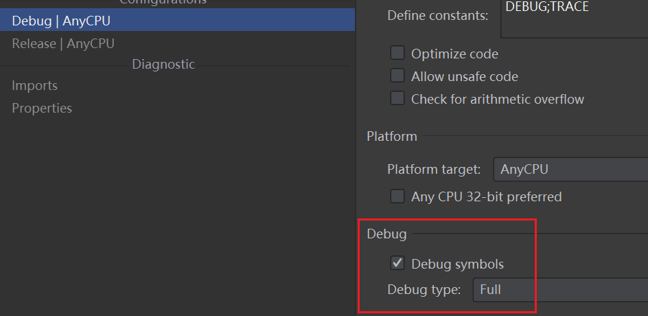
Task: Open the Imports diagnostic entry
Action: pyautogui.click(x=35, y=86)
